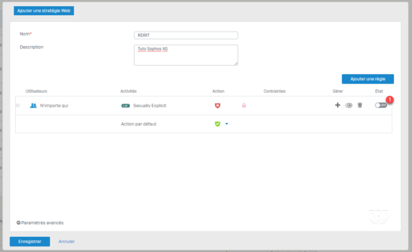Screen dimensions: 412x252
Task: Click the Ajouter une stratégie Web button
Action: click(x=44, y=11)
